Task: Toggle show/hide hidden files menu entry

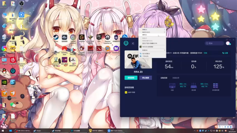Action: click(152, 43)
